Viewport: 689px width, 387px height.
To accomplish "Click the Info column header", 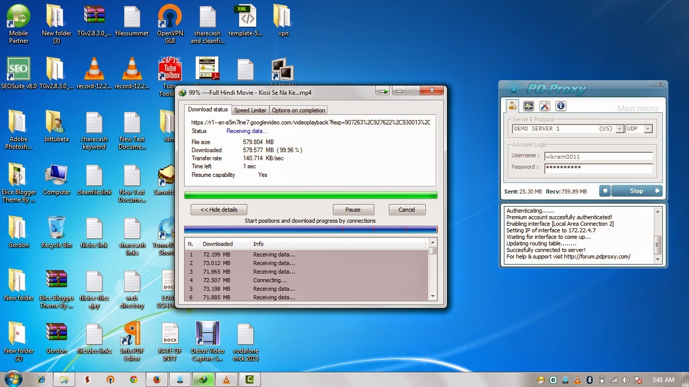I will pyautogui.click(x=338, y=244).
